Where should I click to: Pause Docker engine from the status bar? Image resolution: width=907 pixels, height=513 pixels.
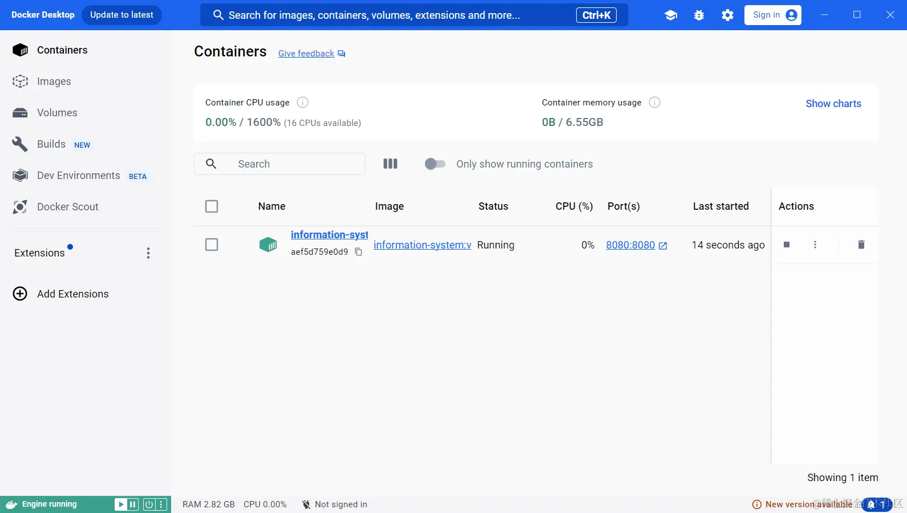point(133,504)
